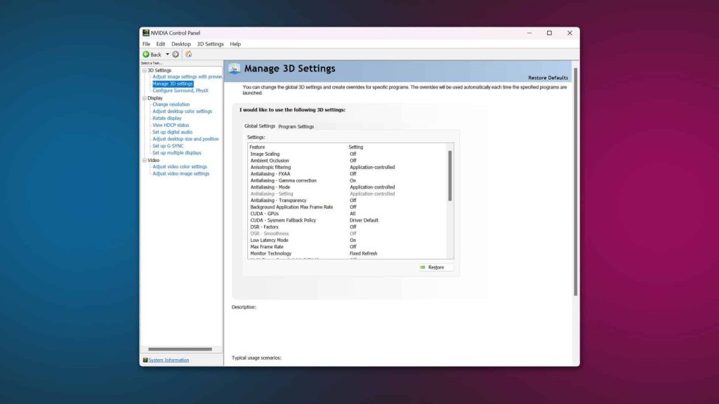
Task: Open the Back history dropdown arrow
Action: (167, 54)
